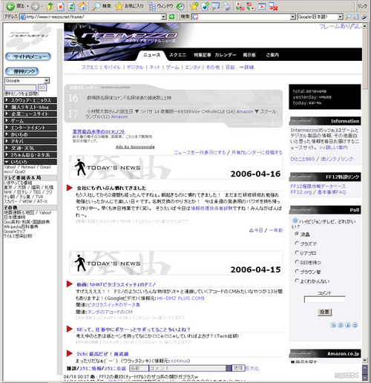
Task: Click the 便利リンク button
Action: pyautogui.click(x=22, y=71)
